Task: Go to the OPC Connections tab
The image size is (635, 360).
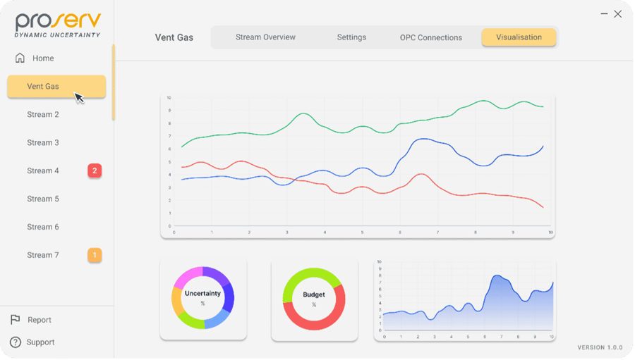Action: tap(431, 37)
